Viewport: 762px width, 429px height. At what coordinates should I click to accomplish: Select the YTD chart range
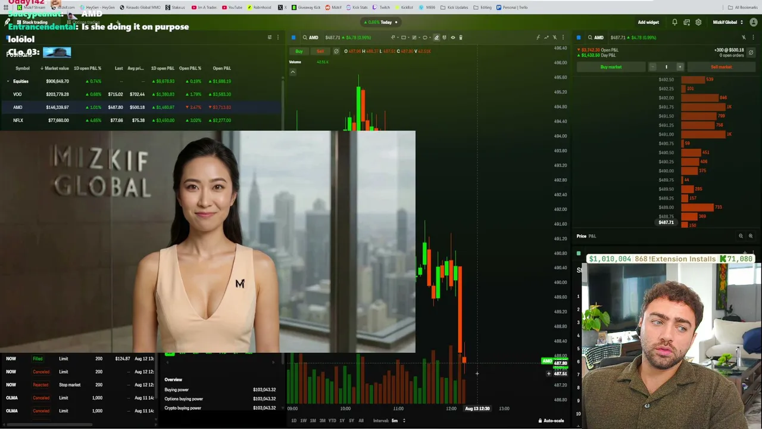332,421
